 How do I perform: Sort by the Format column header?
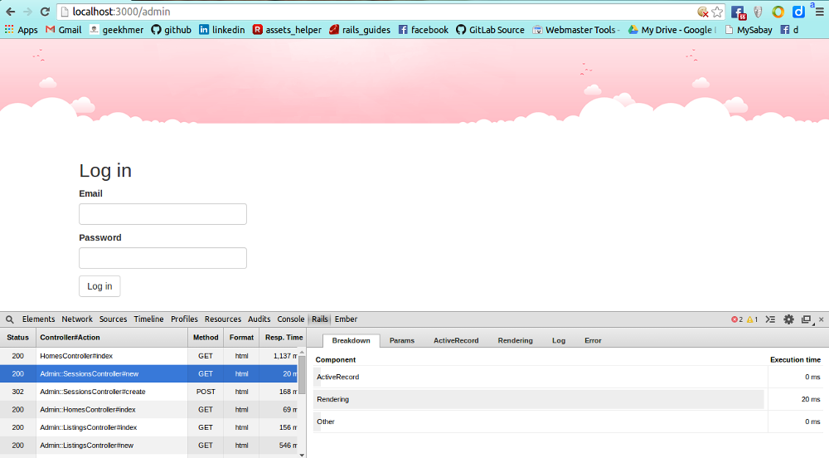click(241, 338)
